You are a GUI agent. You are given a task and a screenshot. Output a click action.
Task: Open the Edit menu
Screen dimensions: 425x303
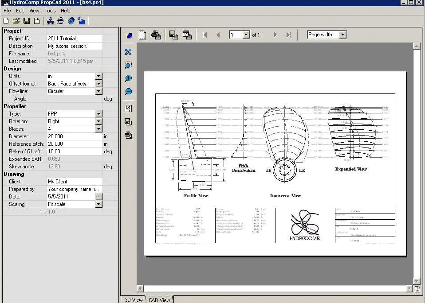pyautogui.click(x=20, y=11)
